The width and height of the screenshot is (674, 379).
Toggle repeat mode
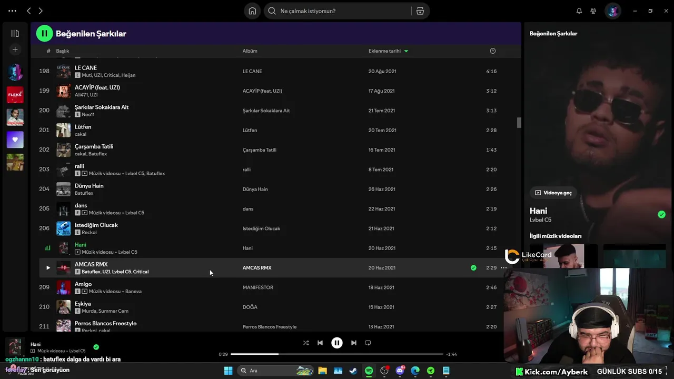click(368, 343)
